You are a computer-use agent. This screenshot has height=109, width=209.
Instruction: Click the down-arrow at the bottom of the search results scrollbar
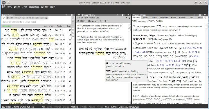pos(73,103)
